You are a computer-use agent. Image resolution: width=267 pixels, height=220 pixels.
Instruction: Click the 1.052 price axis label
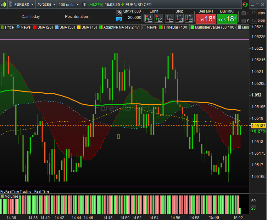tap(256, 95)
